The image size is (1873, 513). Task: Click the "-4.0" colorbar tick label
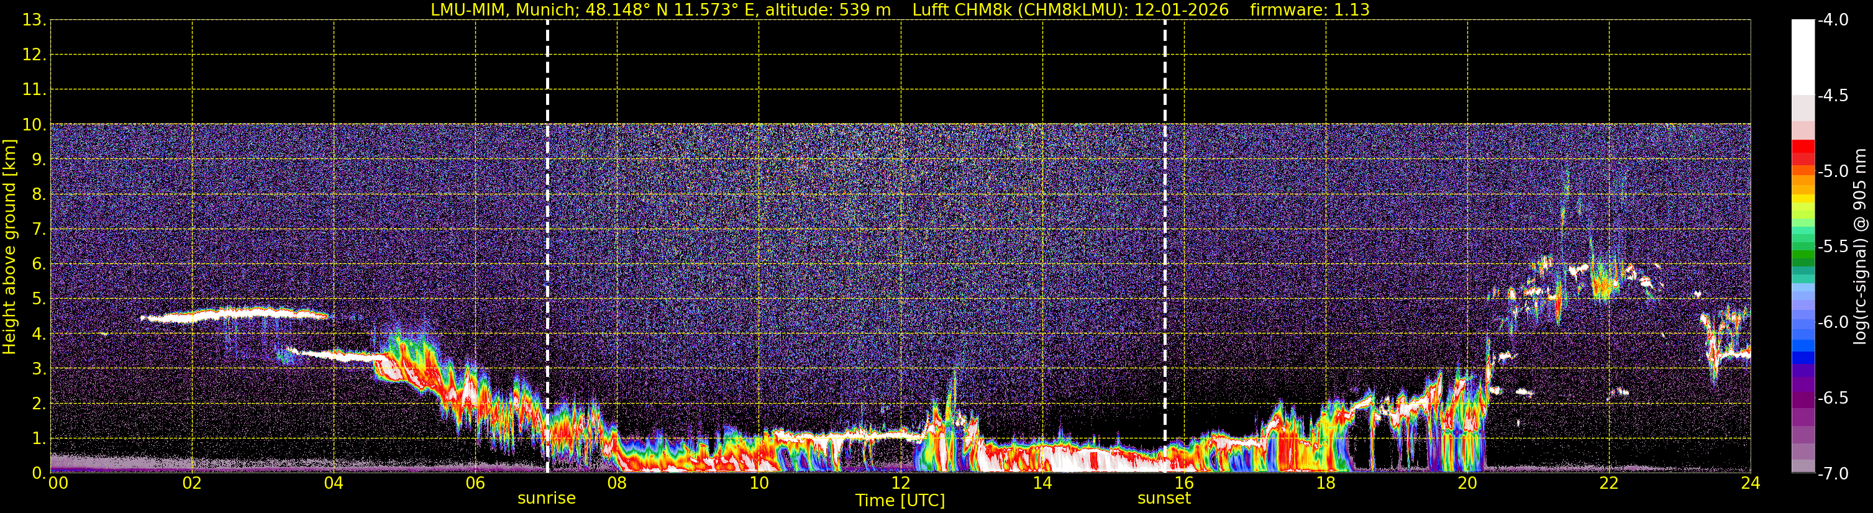(1833, 20)
